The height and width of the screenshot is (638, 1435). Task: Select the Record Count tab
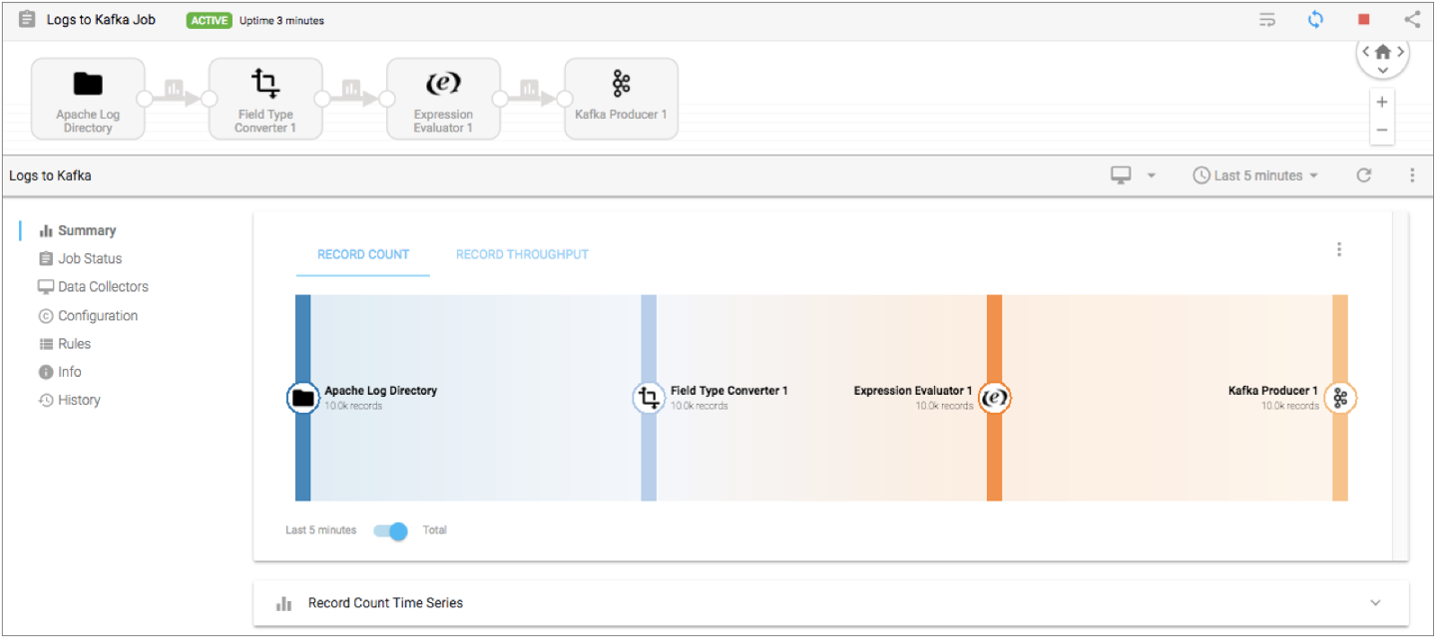[363, 254]
